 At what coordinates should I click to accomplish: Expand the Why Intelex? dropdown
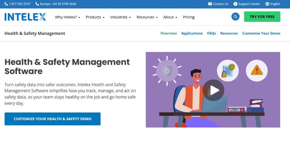tap(67, 17)
